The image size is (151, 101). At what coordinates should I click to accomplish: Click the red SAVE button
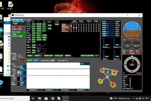(x=14, y=27)
